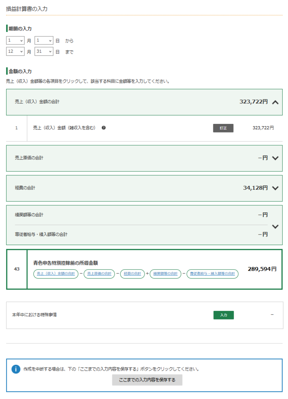The width and height of the screenshot is (288, 399).
Task: Open the start month dropdown
Action: point(16,41)
